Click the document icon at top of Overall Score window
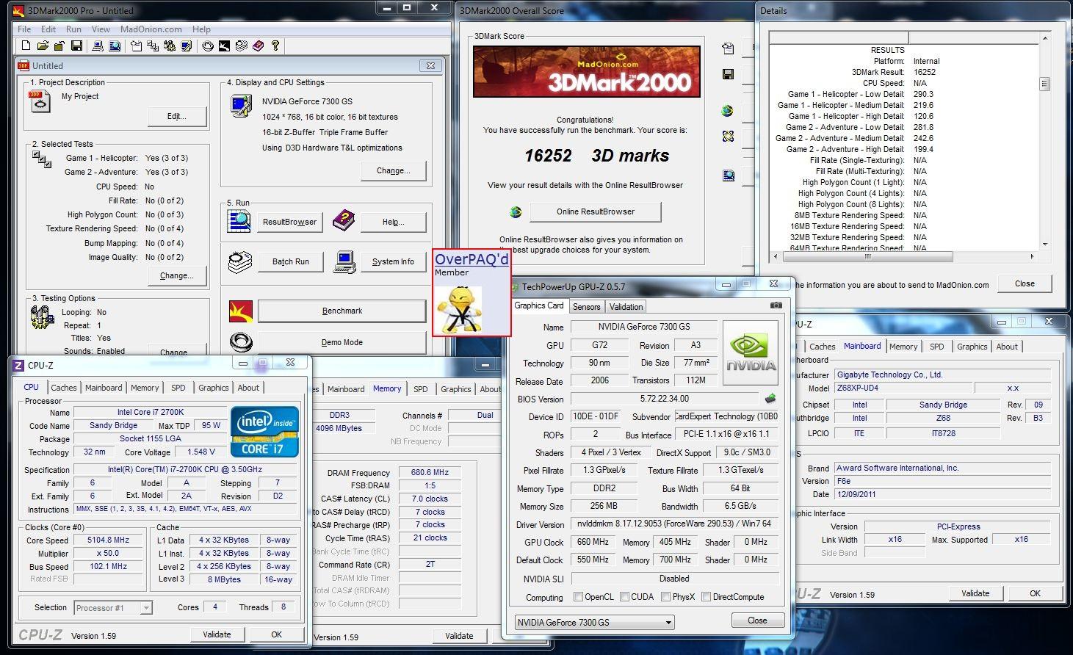 (x=728, y=48)
